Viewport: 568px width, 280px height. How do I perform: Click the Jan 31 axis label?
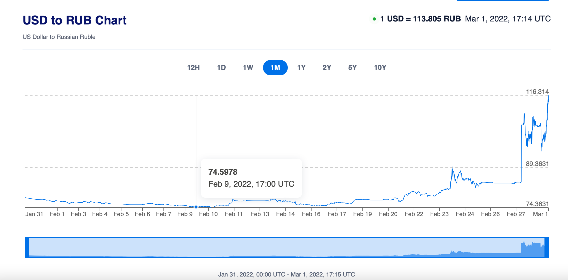coord(34,214)
